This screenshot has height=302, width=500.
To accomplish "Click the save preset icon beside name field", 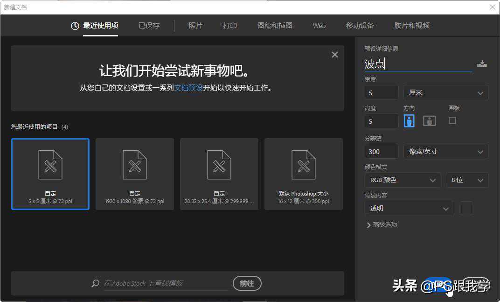I will [x=482, y=64].
